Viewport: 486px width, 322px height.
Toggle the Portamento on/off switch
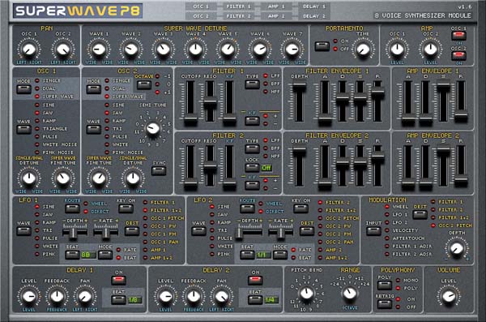click(x=322, y=46)
